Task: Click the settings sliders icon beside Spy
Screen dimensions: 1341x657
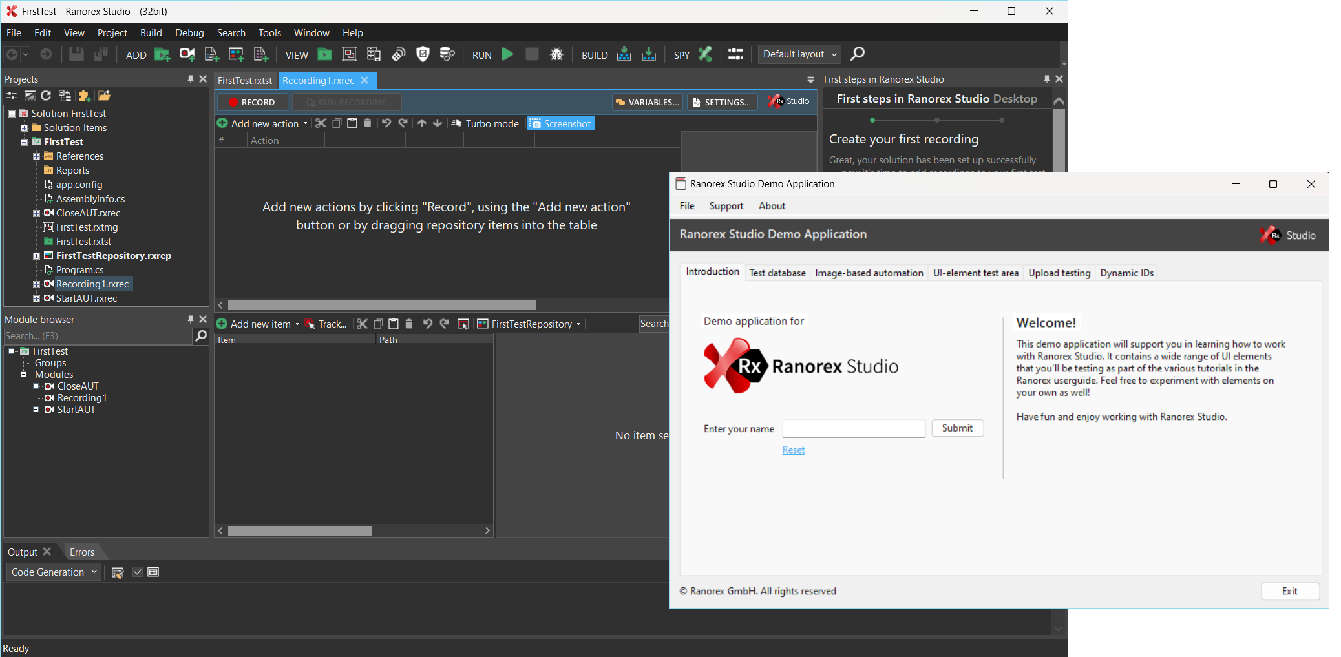Action: (735, 54)
